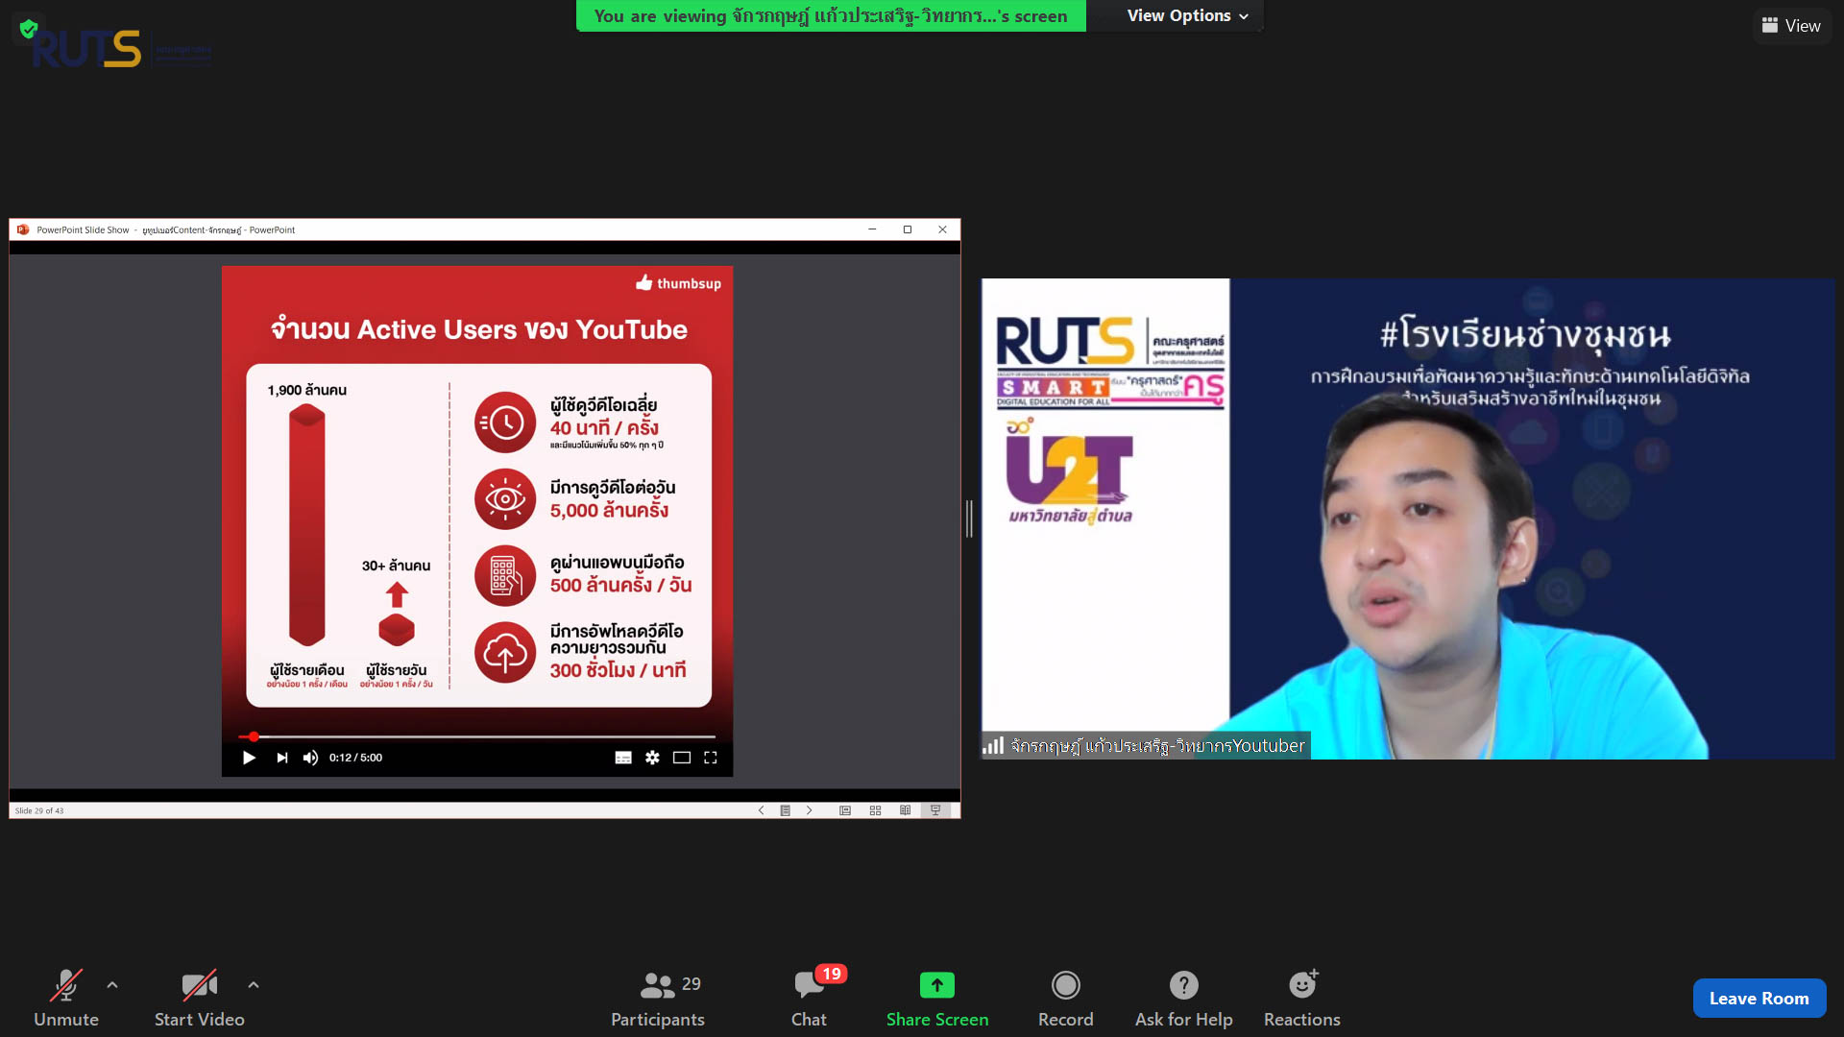This screenshot has height=1037, width=1844.
Task: Open audio options arrow beside Unmute
Action: pos(112,985)
